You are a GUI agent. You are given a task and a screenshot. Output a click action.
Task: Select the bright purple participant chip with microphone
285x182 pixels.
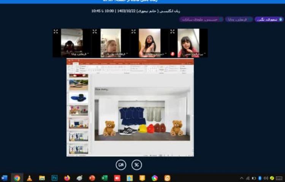269,19
